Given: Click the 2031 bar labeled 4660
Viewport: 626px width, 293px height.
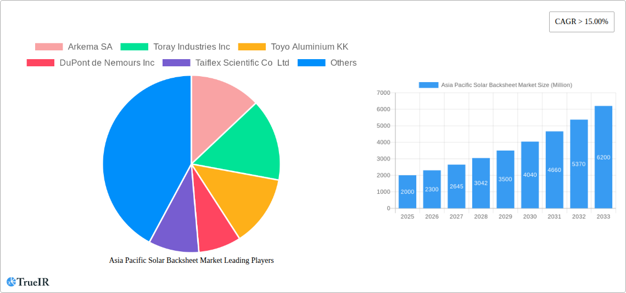Looking at the screenshot, I should click(x=555, y=170).
